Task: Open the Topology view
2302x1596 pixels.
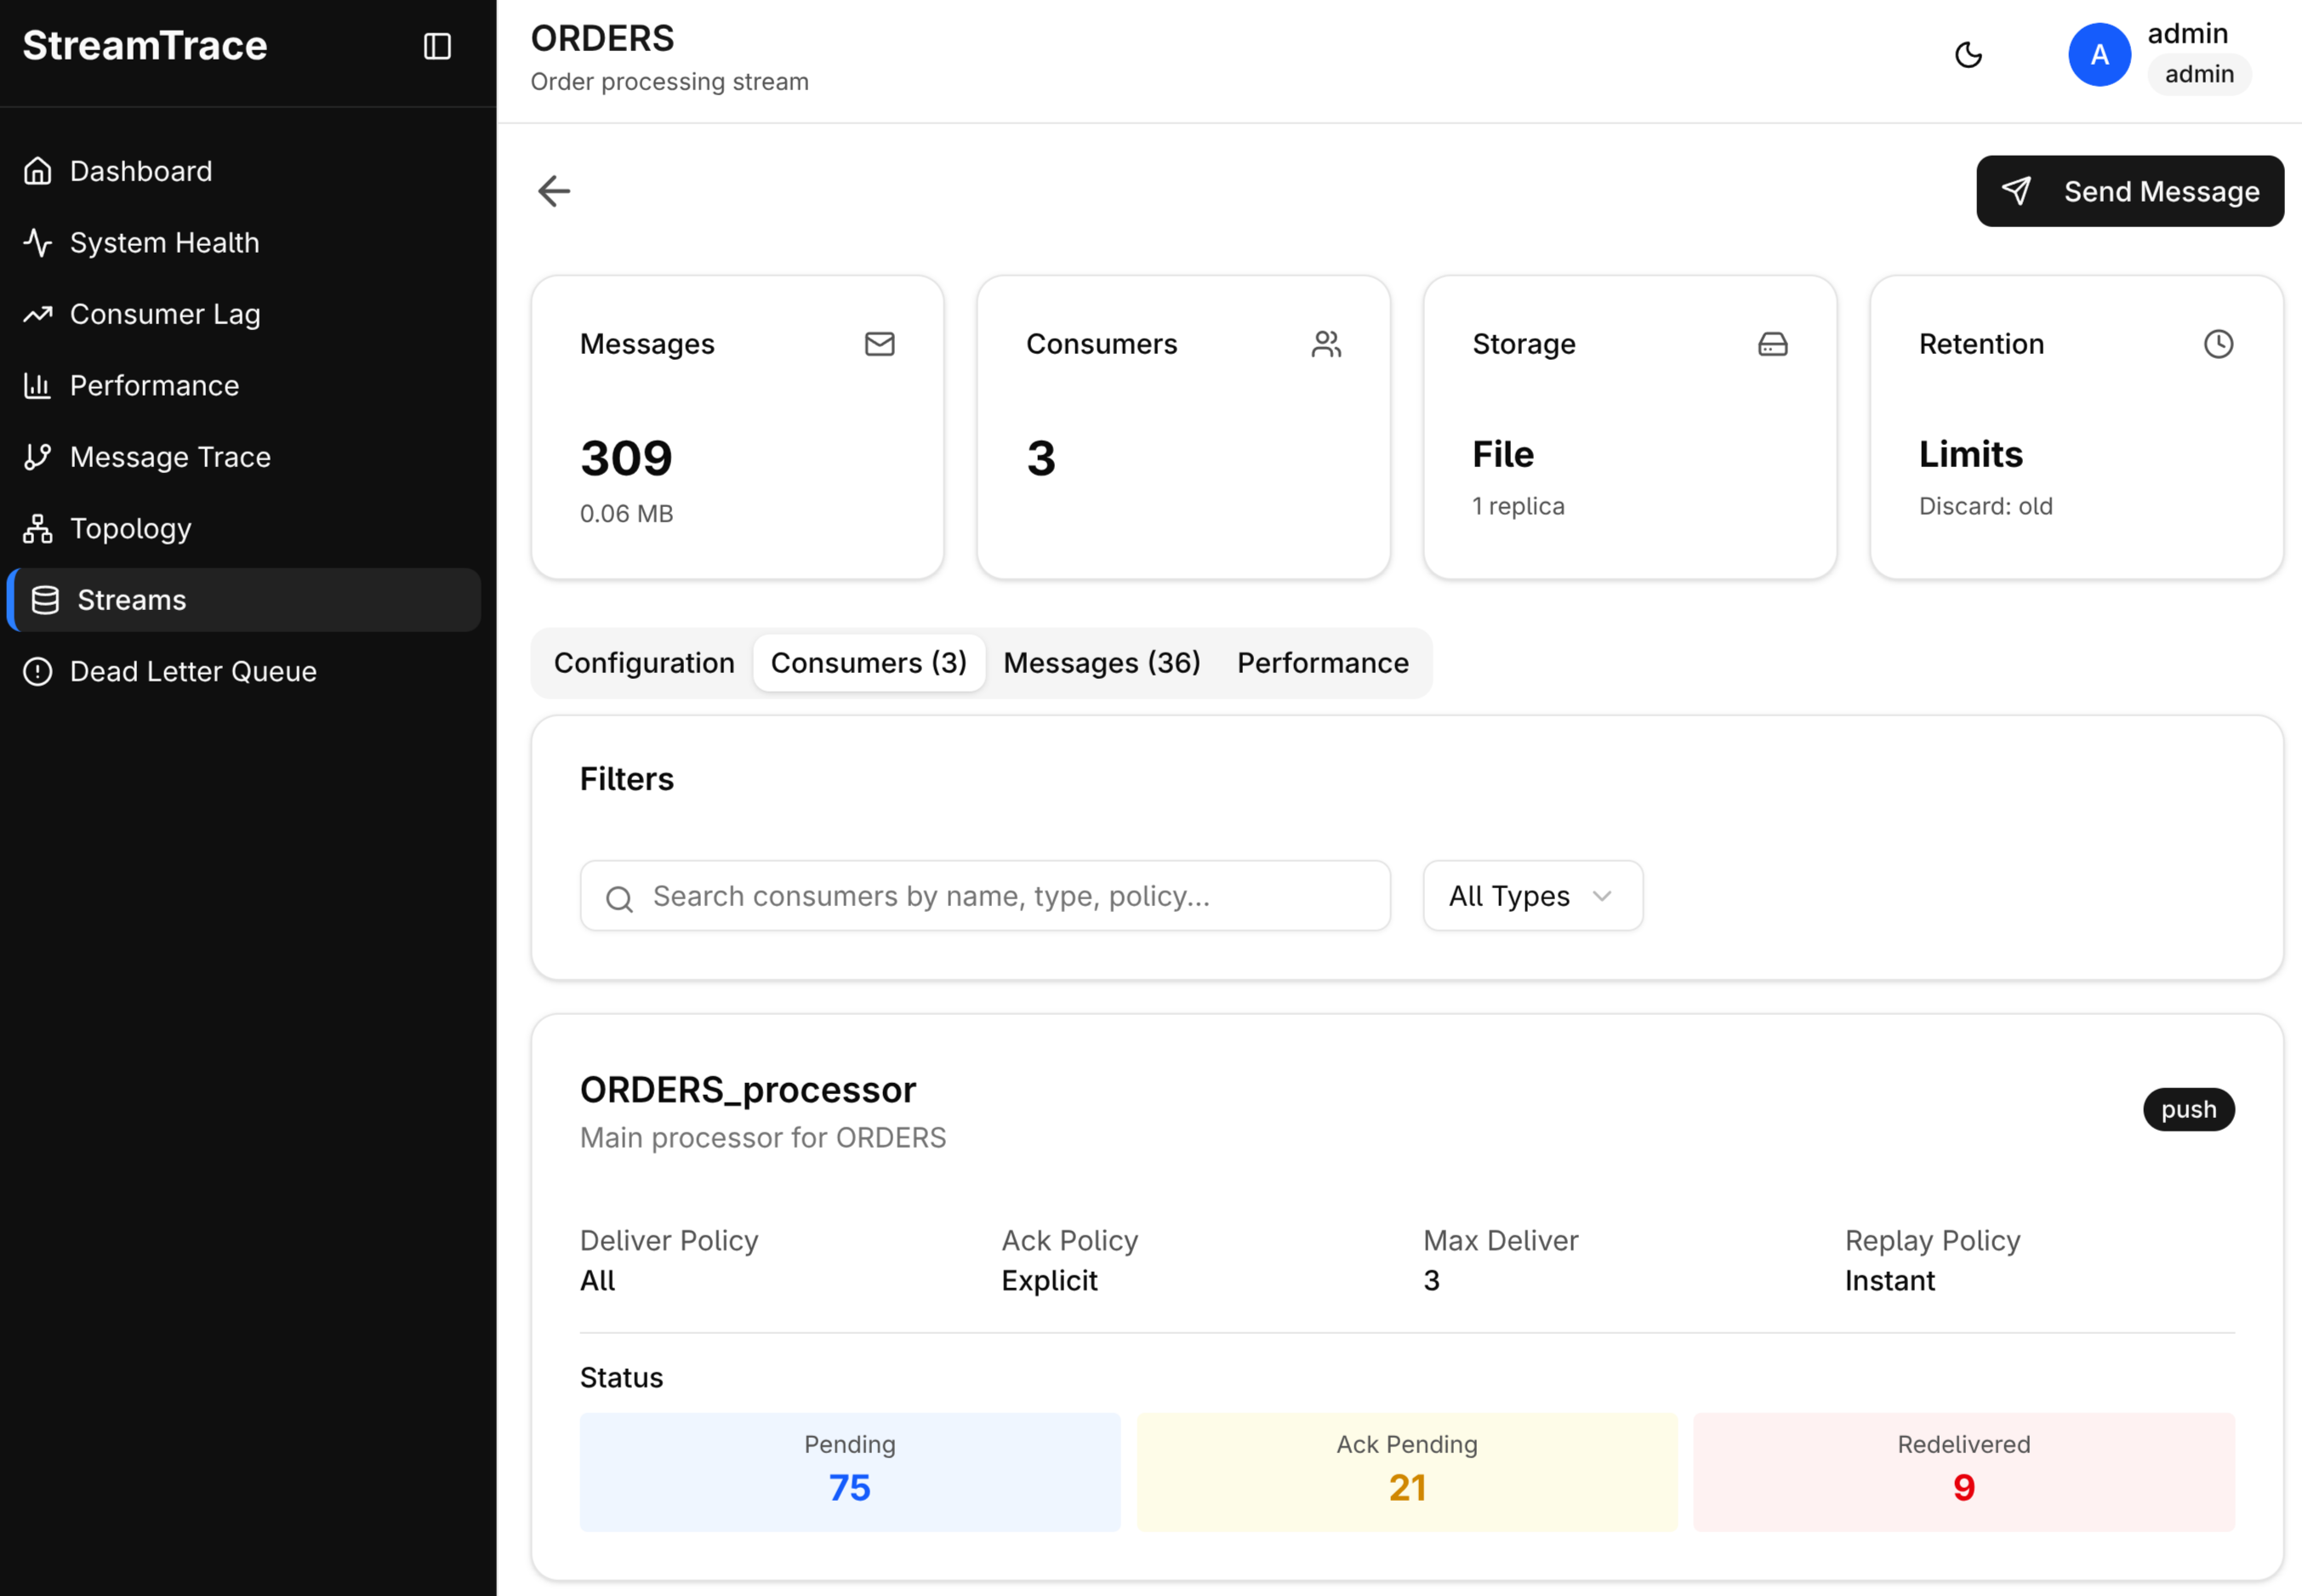Action: pyautogui.click(x=130, y=528)
